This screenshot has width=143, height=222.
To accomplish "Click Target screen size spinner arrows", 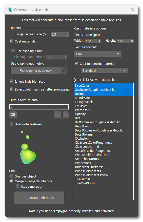I will [67, 34].
